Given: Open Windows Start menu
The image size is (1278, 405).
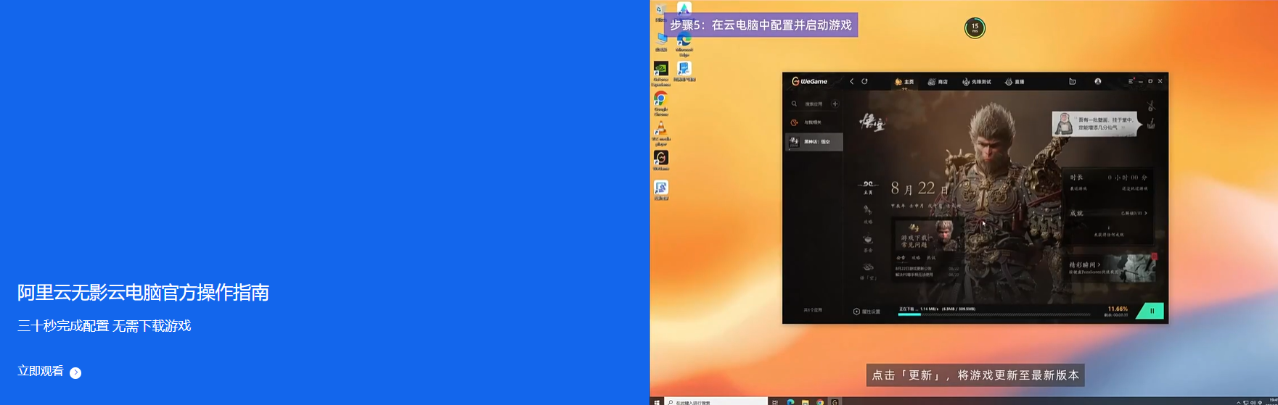Looking at the screenshot, I should (657, 401).
